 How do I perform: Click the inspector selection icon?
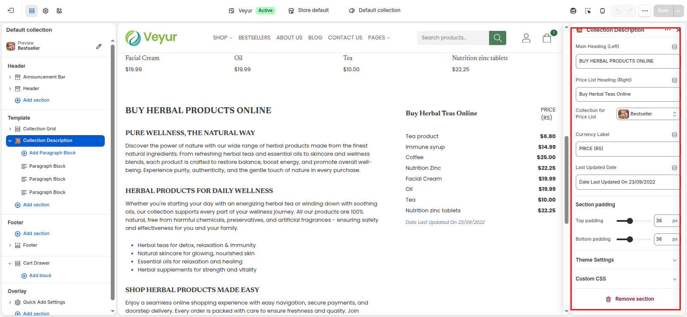click(x=588, y=11)
